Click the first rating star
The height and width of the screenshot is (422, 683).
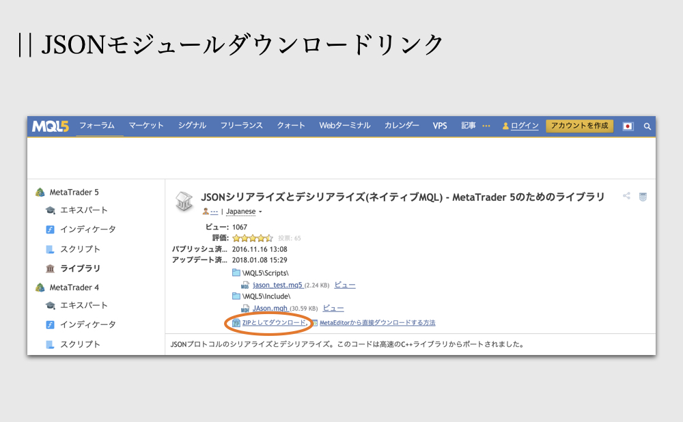click(236, 238)
